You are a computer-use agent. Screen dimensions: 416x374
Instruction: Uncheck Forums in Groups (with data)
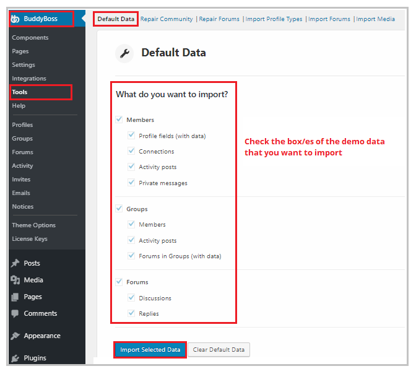click(x=131, y=256)
